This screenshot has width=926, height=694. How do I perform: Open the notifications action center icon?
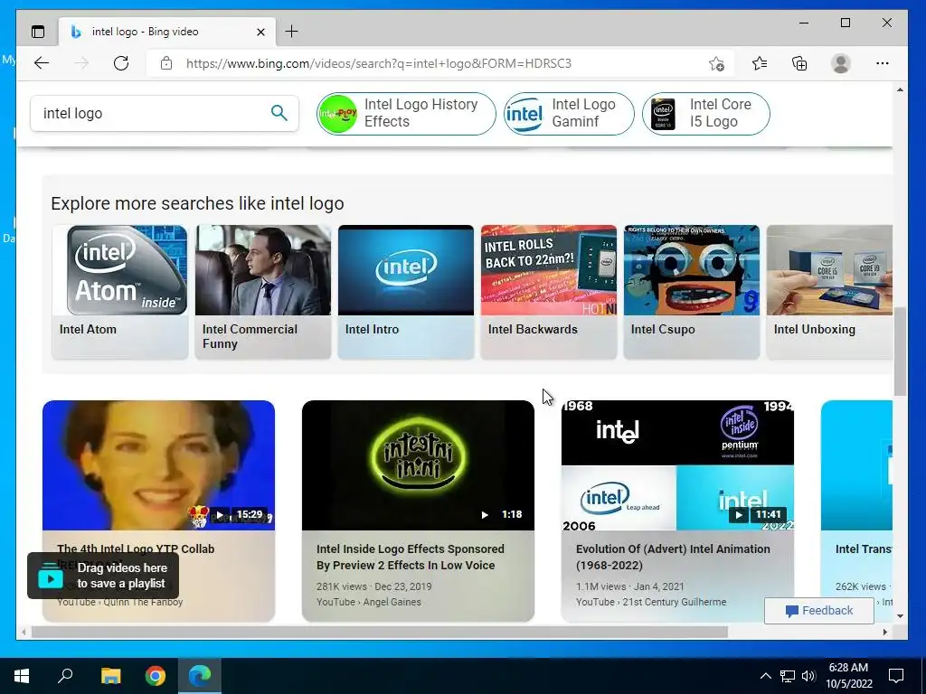click(896, 676)
